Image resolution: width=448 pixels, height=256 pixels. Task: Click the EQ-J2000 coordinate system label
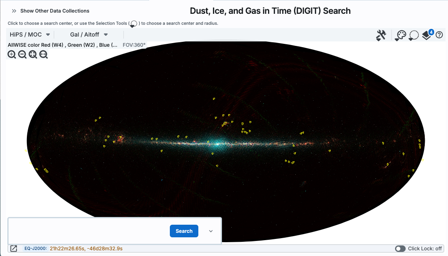[35, 248]
